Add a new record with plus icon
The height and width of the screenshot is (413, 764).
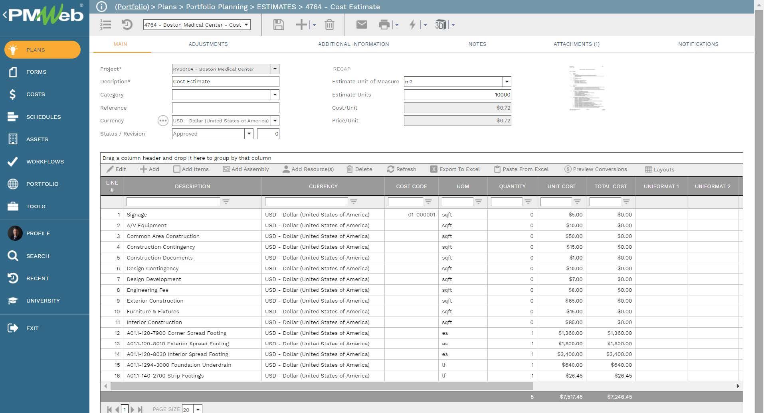pyautogui.click(x=301, y=25)
